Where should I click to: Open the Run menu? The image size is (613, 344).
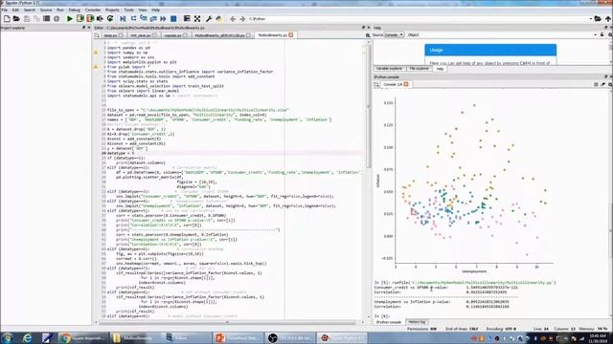pyautogui.click(x=60, y=10)
